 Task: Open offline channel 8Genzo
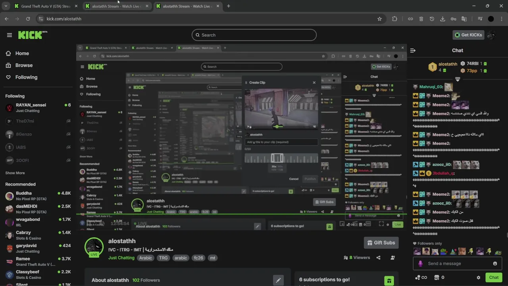click(x=38, y=134)
